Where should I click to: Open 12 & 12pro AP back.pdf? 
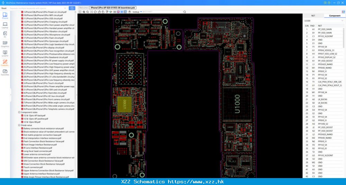point(33,115)
